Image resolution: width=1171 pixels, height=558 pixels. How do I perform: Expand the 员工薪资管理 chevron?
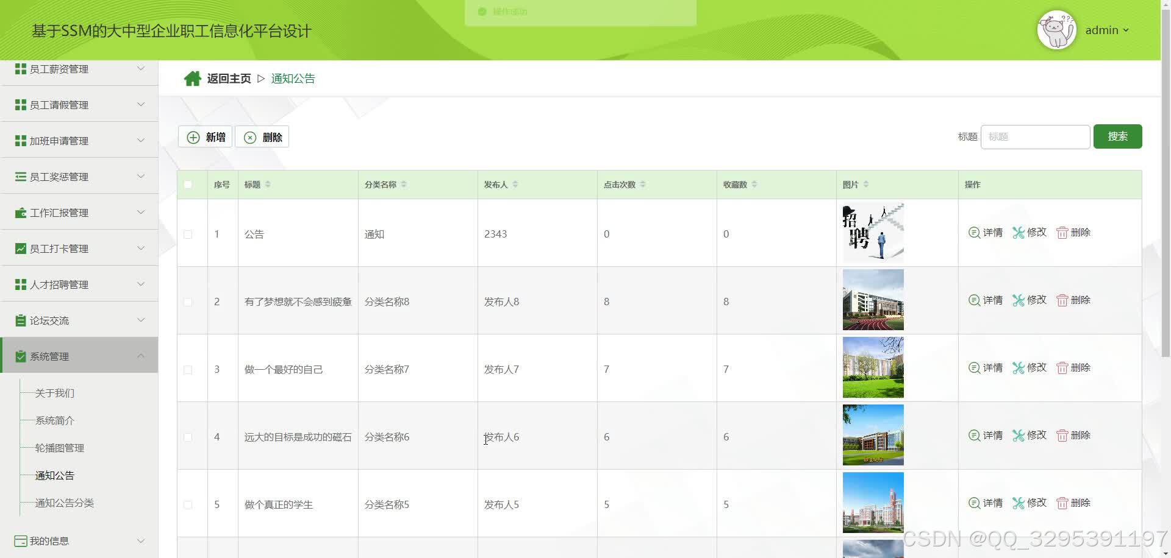tap(141, 68)
